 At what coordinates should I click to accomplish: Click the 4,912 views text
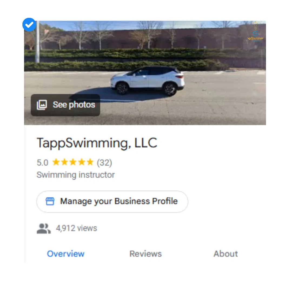pyautogui.click(x=77, y=228)
